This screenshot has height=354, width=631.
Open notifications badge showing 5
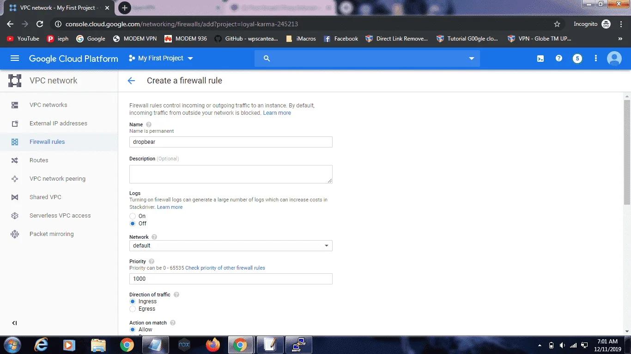tap(577, 59)
